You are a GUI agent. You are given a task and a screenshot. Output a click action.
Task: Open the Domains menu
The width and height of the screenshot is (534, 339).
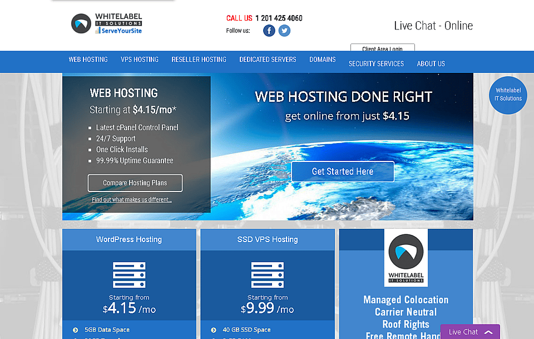(x=323, y=60)
